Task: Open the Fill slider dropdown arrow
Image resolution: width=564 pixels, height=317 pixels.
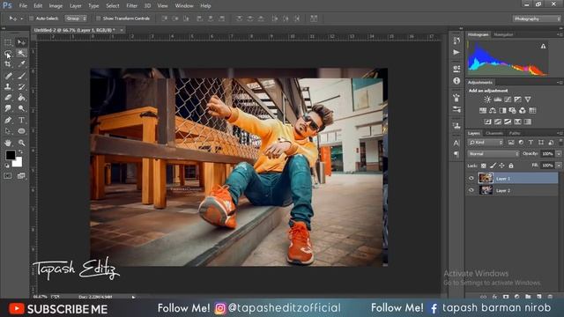Action: pos(559,166)
